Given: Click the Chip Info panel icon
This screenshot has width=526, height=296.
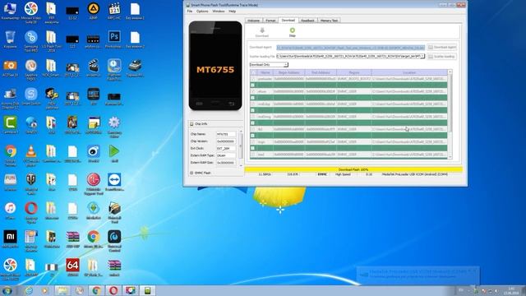Looking at the screenshot, I should 191,124.
